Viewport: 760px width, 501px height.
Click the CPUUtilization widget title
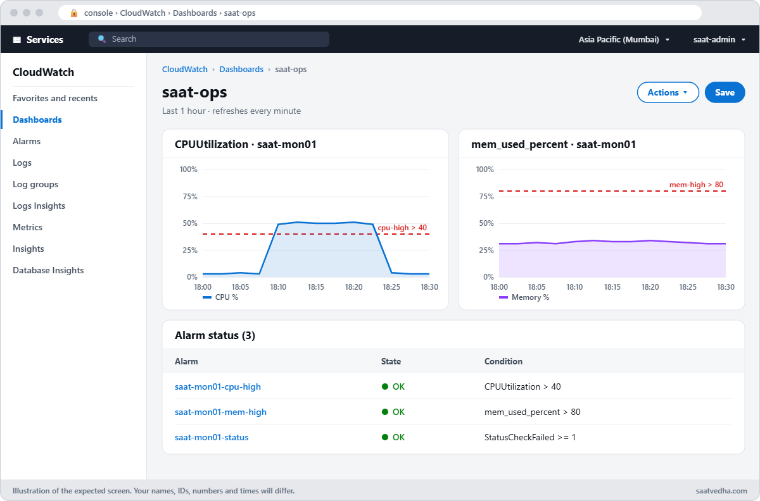pos(246,144)
